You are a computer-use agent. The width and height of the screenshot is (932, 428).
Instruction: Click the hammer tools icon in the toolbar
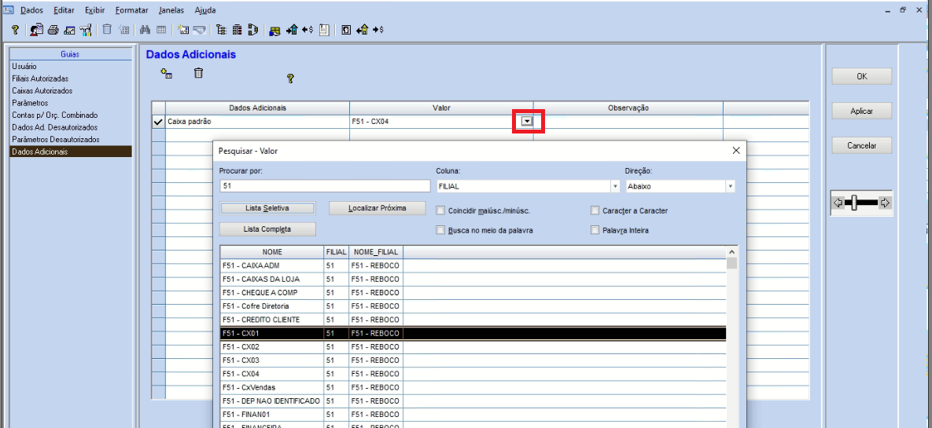click(86, 30)
